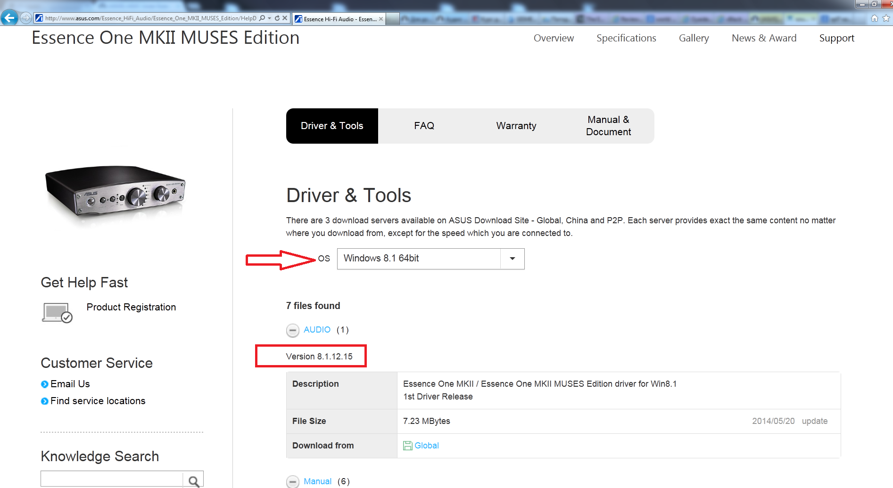
Task: Click the Knowledge Search magnifier button
Action: coord(193,480)
